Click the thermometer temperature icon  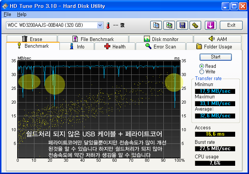coord(108,25)
